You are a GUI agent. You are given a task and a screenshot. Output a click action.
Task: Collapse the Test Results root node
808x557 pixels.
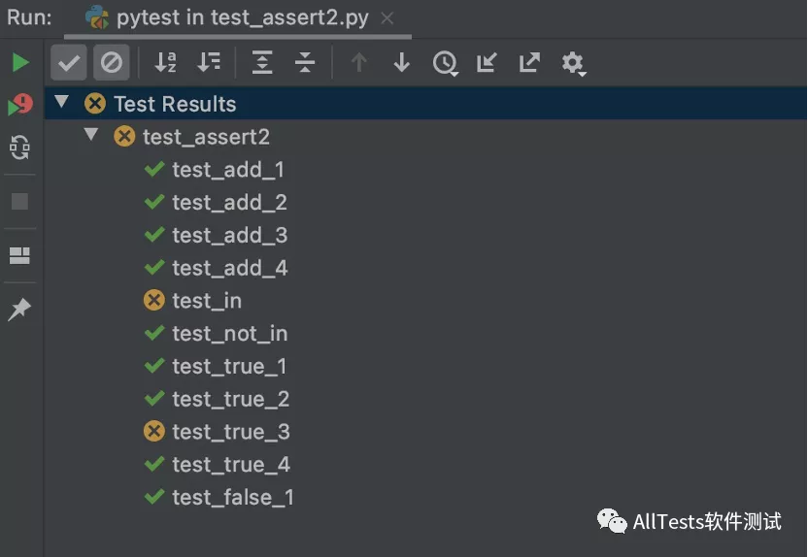[62, 102]
